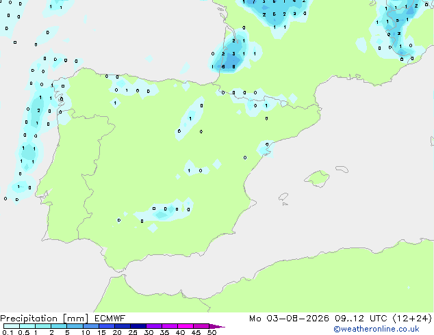This screenshot has width=434, height=335.
Task: Click the 2–5 mm legend swatch
Action: click(x=59, y=326)
